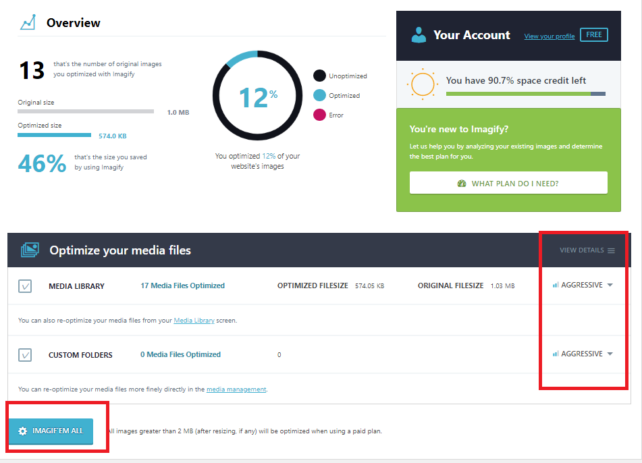Click 0 Media Files Optimized text
This screenshot has height=463, width=642.
180,354
